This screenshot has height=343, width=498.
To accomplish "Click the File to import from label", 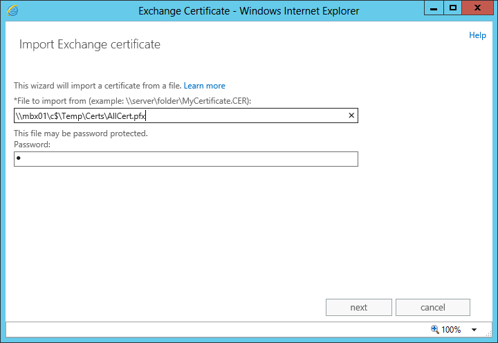I will click(x=133, y=101).
